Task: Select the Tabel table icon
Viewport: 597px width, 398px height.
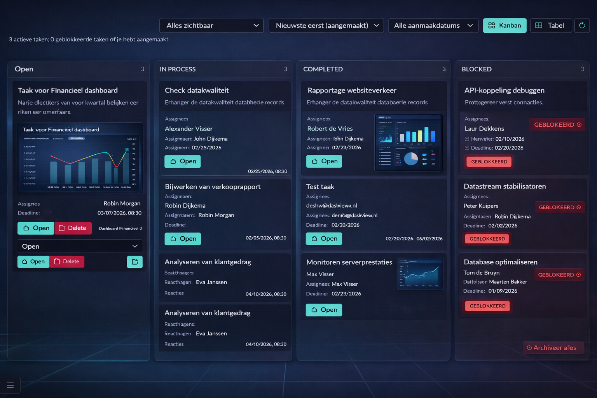Action: click(539, 25)
